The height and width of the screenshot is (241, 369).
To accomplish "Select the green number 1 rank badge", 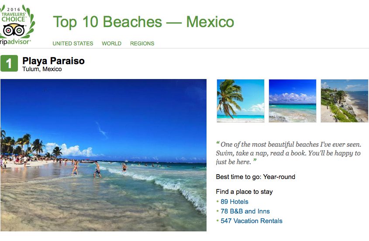I will point(9,63).
